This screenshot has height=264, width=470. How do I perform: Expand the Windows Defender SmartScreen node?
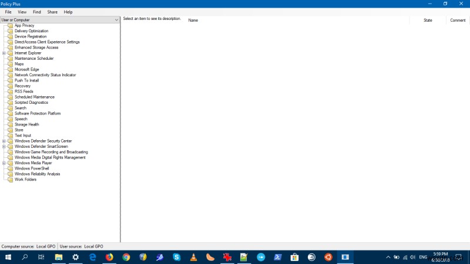pos(4,146)
